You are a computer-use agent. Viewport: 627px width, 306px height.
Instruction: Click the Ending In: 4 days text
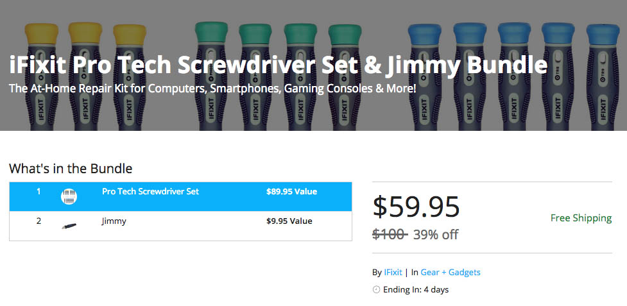click(x=416, y=289)
